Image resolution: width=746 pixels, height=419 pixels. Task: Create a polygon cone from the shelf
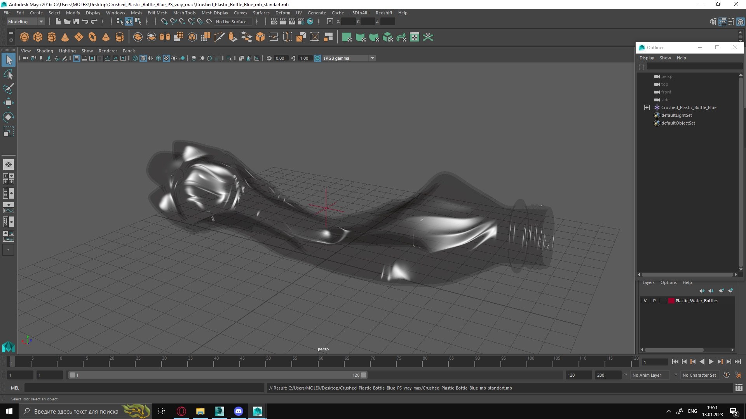(x=65, y=37)
